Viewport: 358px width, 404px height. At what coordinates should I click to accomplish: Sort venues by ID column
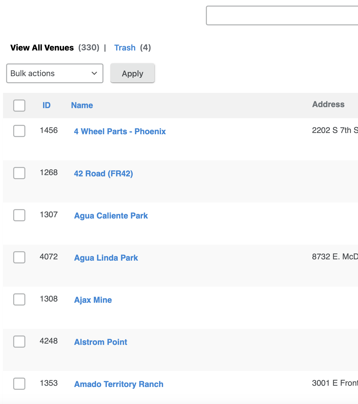(46, 105)
